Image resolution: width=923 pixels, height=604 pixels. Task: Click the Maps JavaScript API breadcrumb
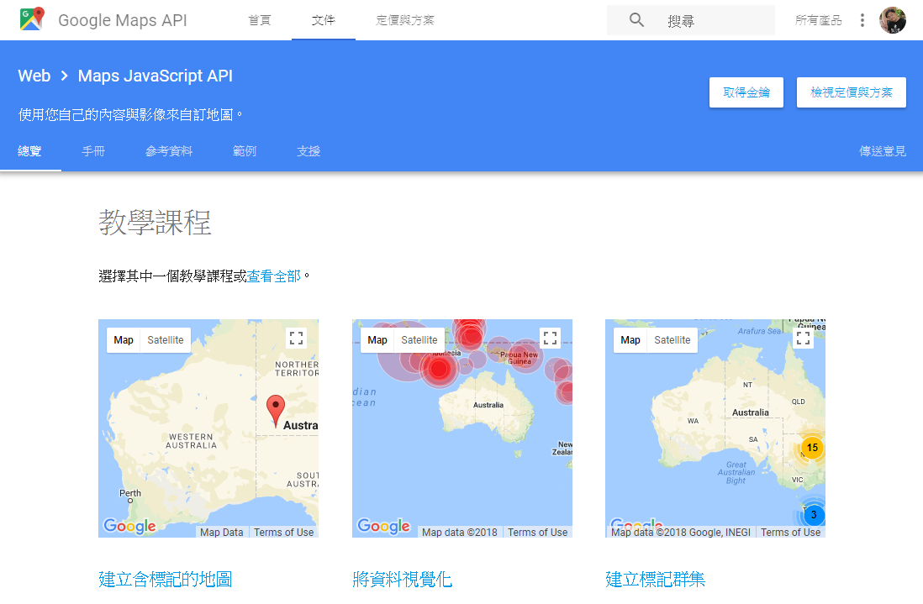(156, 76)
